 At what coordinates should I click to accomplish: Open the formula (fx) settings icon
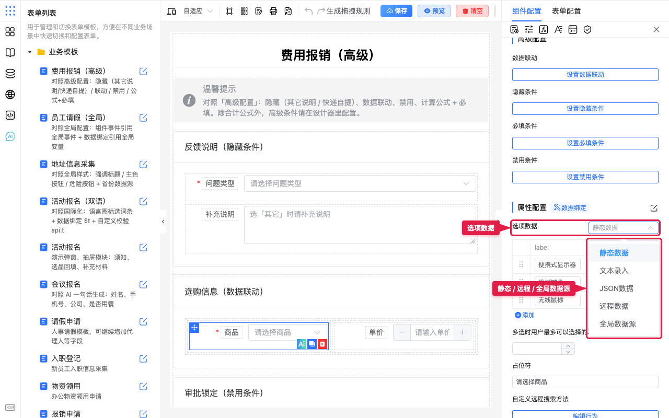pyautogui.click(x=544, y=29)
